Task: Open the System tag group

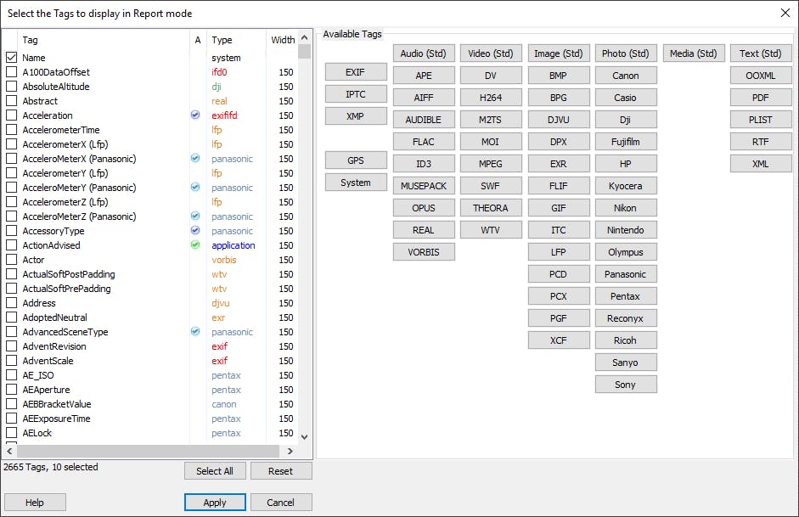Action: coord(353,182)
